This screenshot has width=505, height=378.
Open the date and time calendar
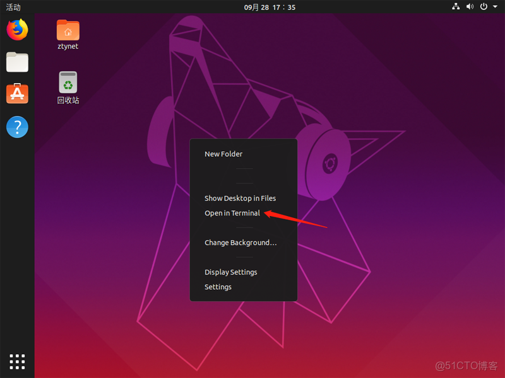[270, 7]
